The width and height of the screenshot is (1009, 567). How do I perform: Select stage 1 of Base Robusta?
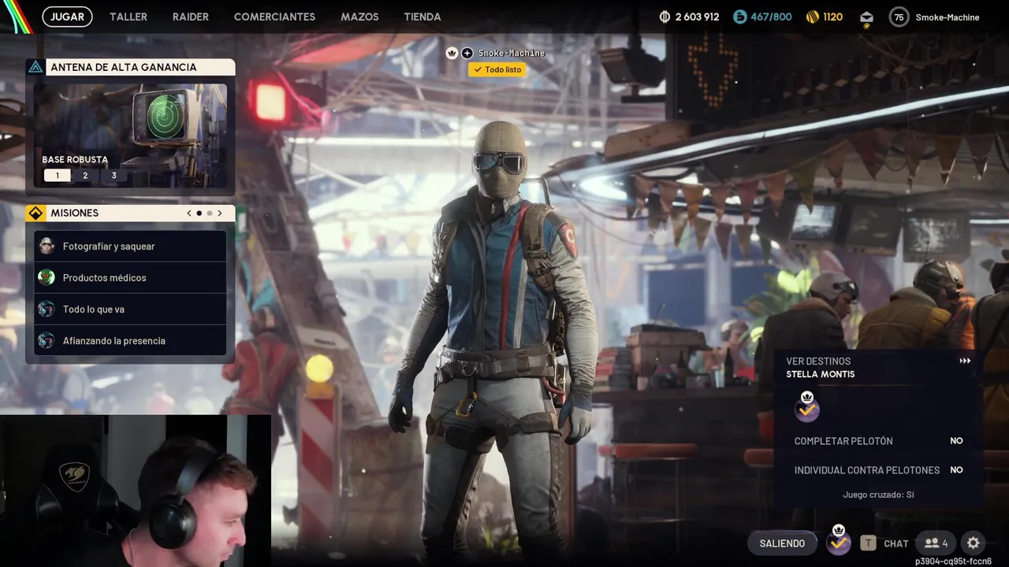(57, 176)
